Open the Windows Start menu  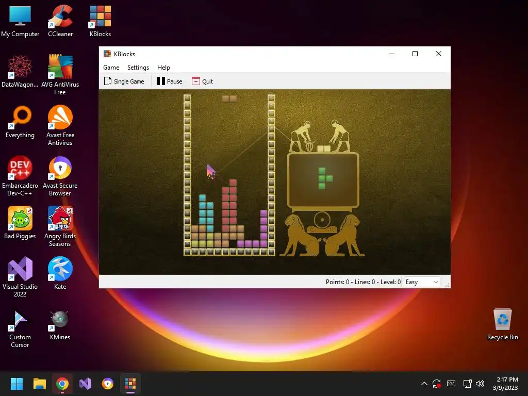tap(16, 384)
